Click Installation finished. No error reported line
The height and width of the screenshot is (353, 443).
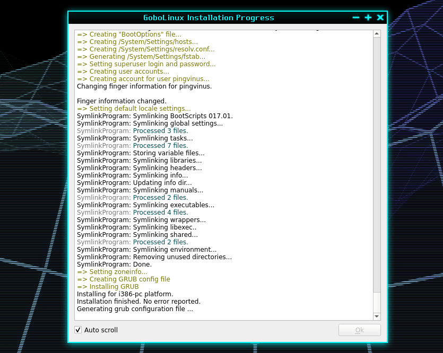tap(138, 302)
